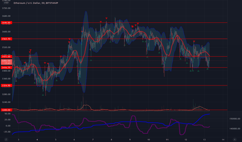Viewport: 242px width, 142px height.
Task: Click the USD currency button
Action: point(6,3)
